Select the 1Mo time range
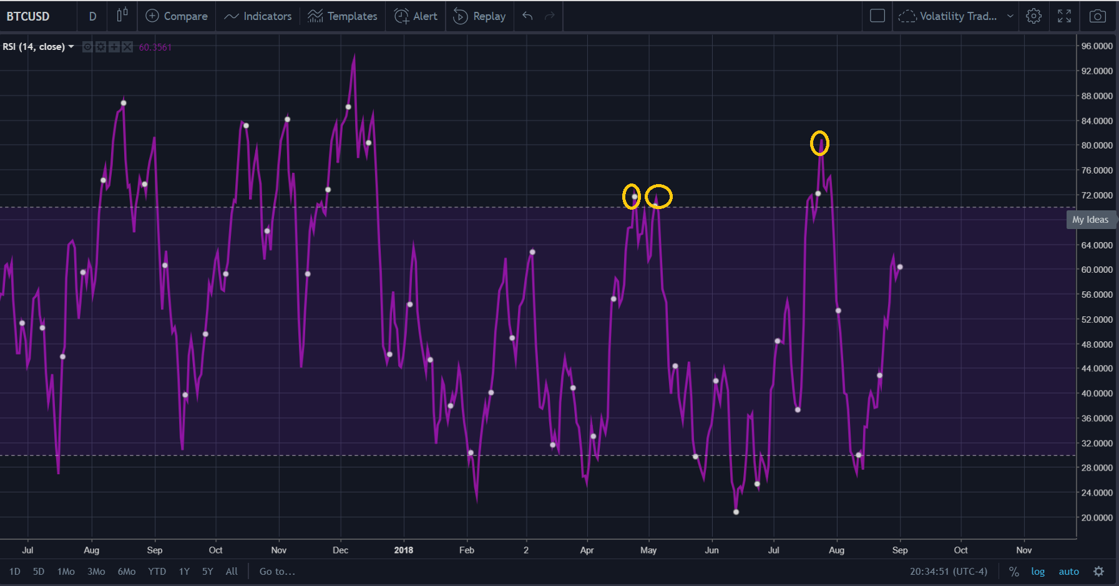Viewport: 1119px width, 586px height. (66, 572)
